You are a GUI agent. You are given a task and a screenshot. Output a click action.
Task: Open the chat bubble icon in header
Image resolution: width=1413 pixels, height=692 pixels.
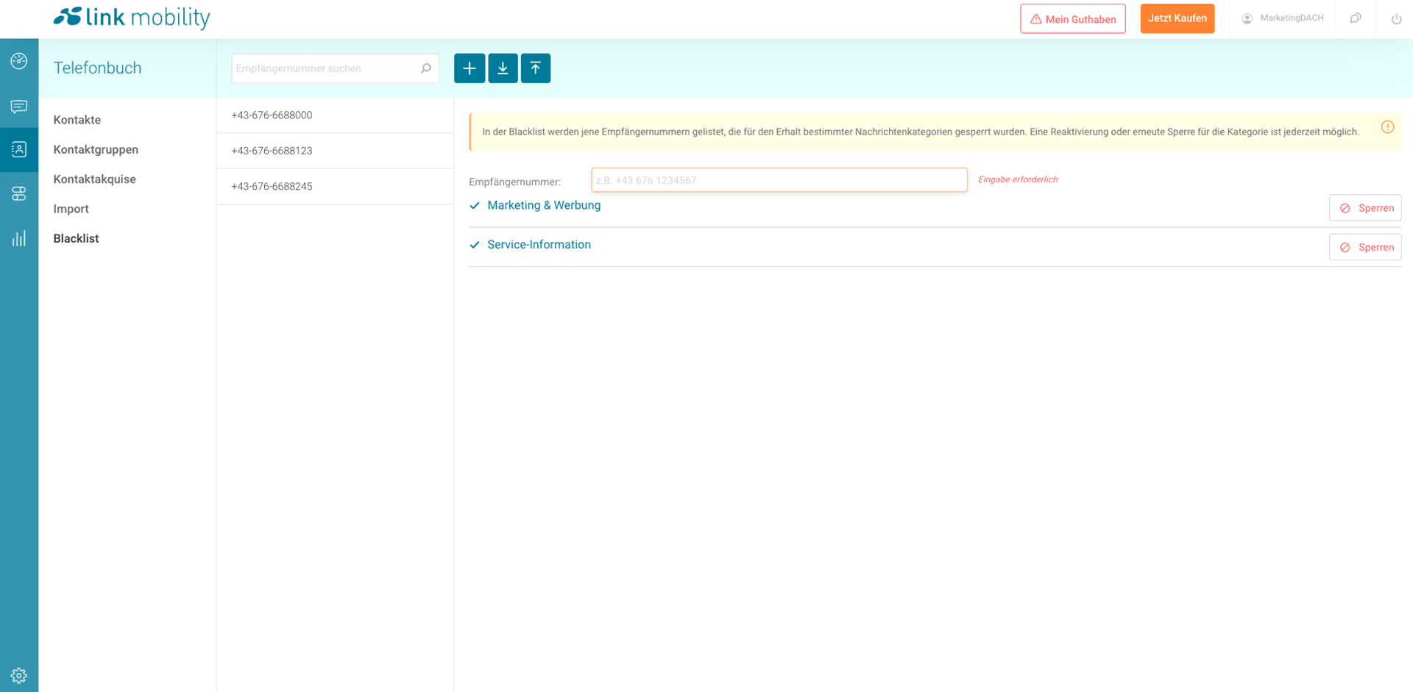tap(1356, 19)
